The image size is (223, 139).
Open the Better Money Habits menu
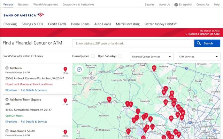click(x=161, y=24)
